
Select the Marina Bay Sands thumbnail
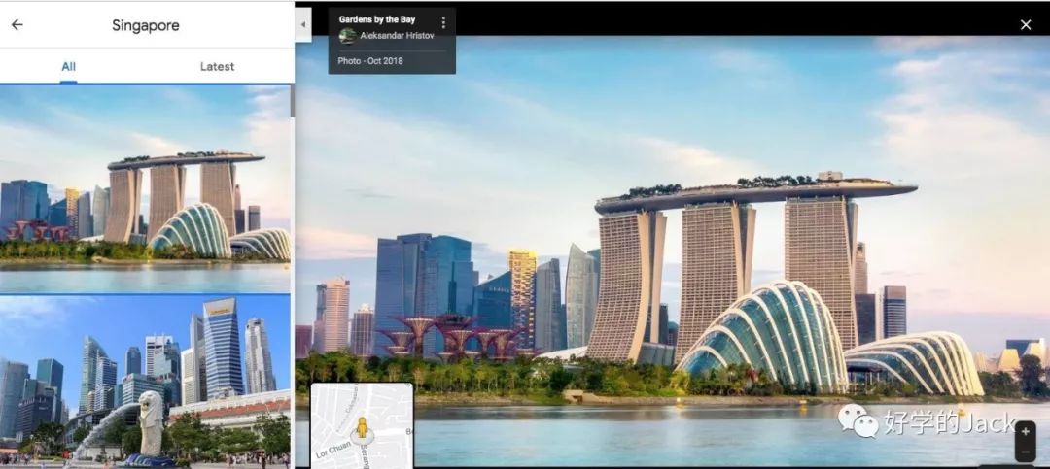[x=145, y=188]
